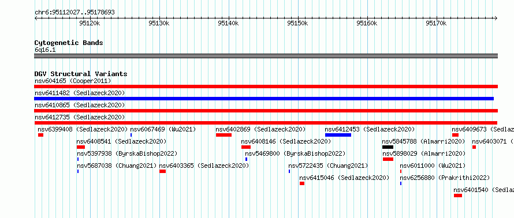Open the nsv5687038 (Chuang2021) label
This screenshot has width=514, height=218.
[x=117, y=166]
